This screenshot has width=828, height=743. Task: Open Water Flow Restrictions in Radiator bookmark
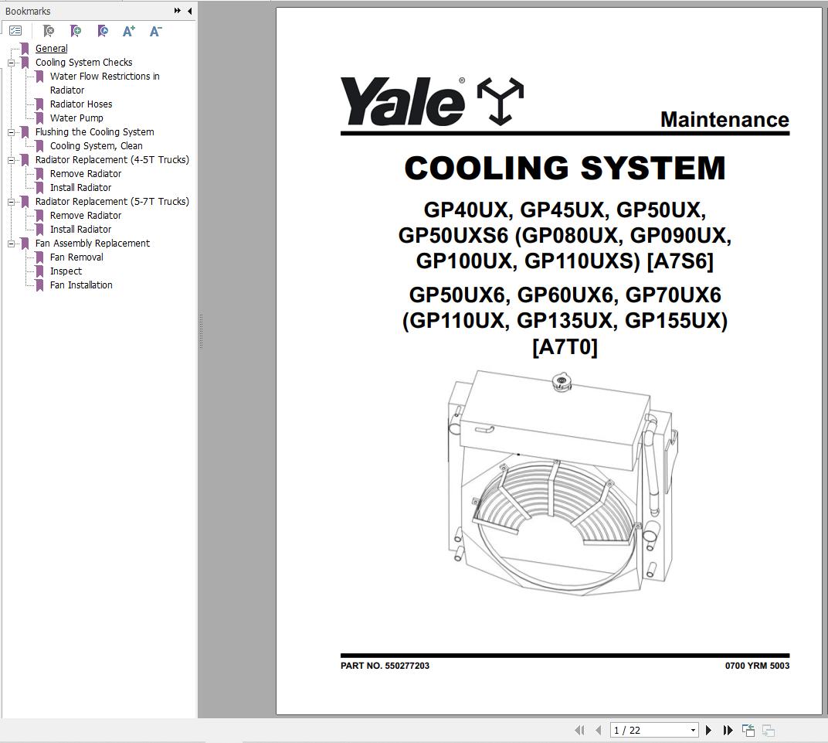coord(104,83)
